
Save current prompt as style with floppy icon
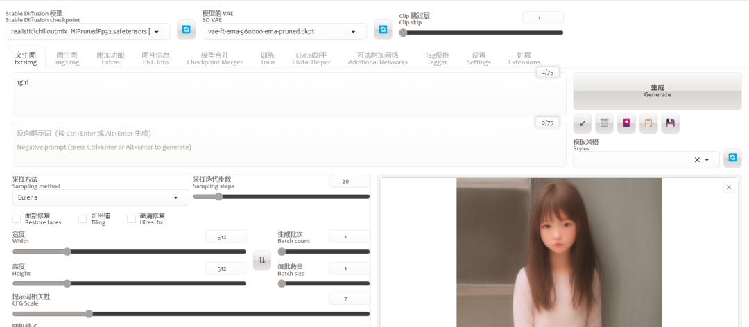point(670,123)
